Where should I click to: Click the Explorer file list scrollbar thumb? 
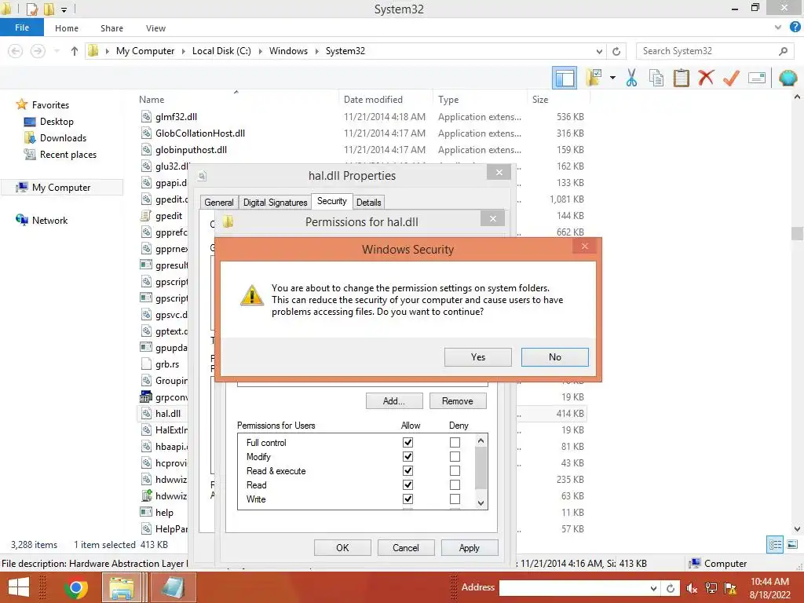click(x=797, y=233)
